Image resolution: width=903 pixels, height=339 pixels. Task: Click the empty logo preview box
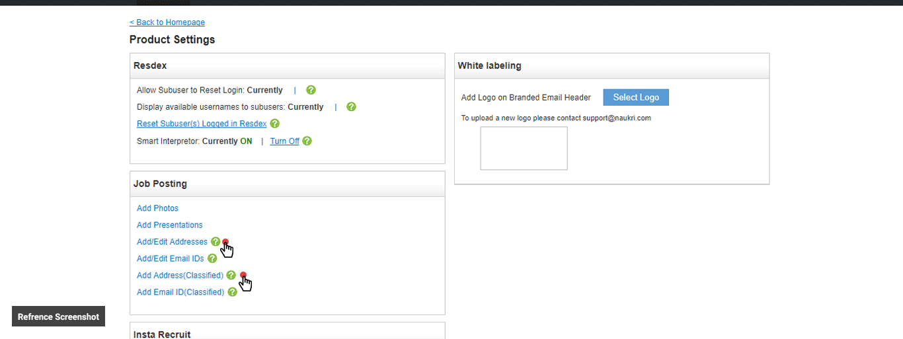click(524, 148)
